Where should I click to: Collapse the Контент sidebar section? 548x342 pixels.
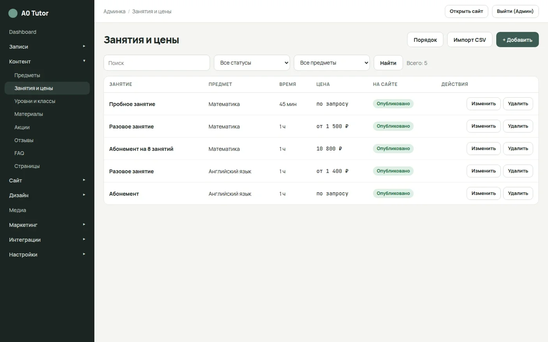[x=47, y=61]
